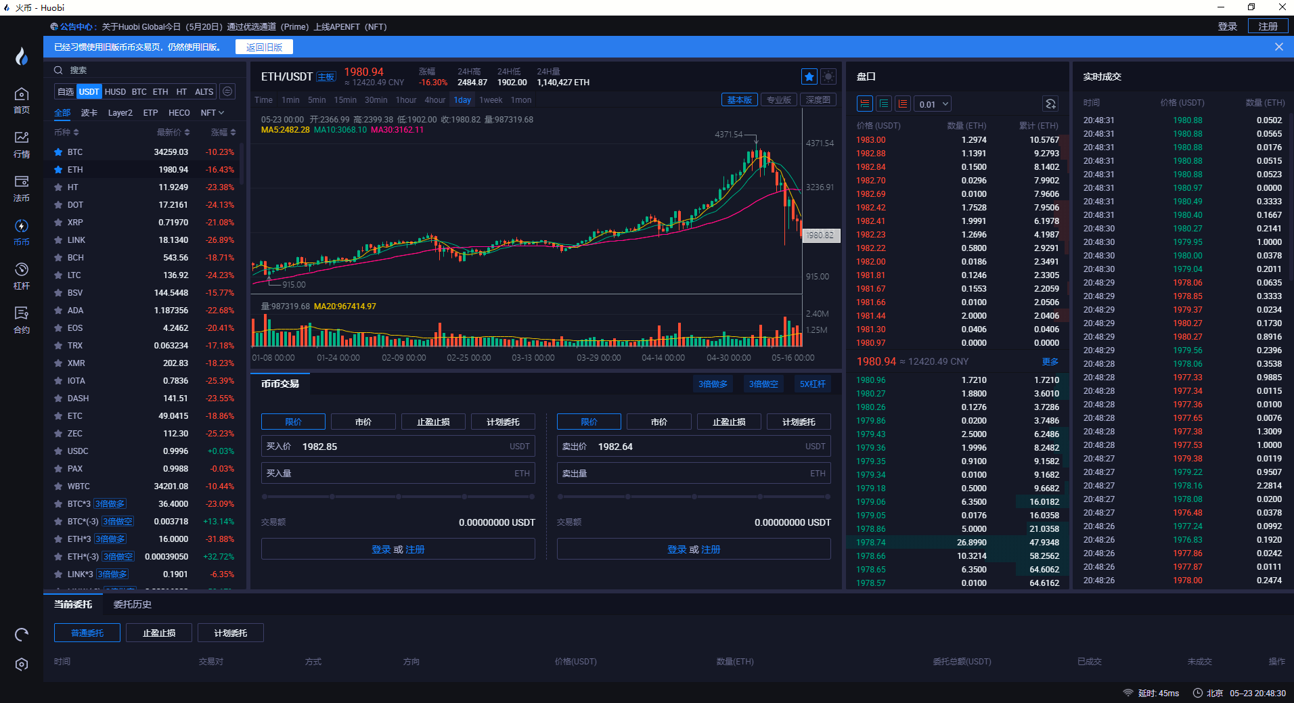Switch to the 1week chart interval

click(x=491, y=100)
